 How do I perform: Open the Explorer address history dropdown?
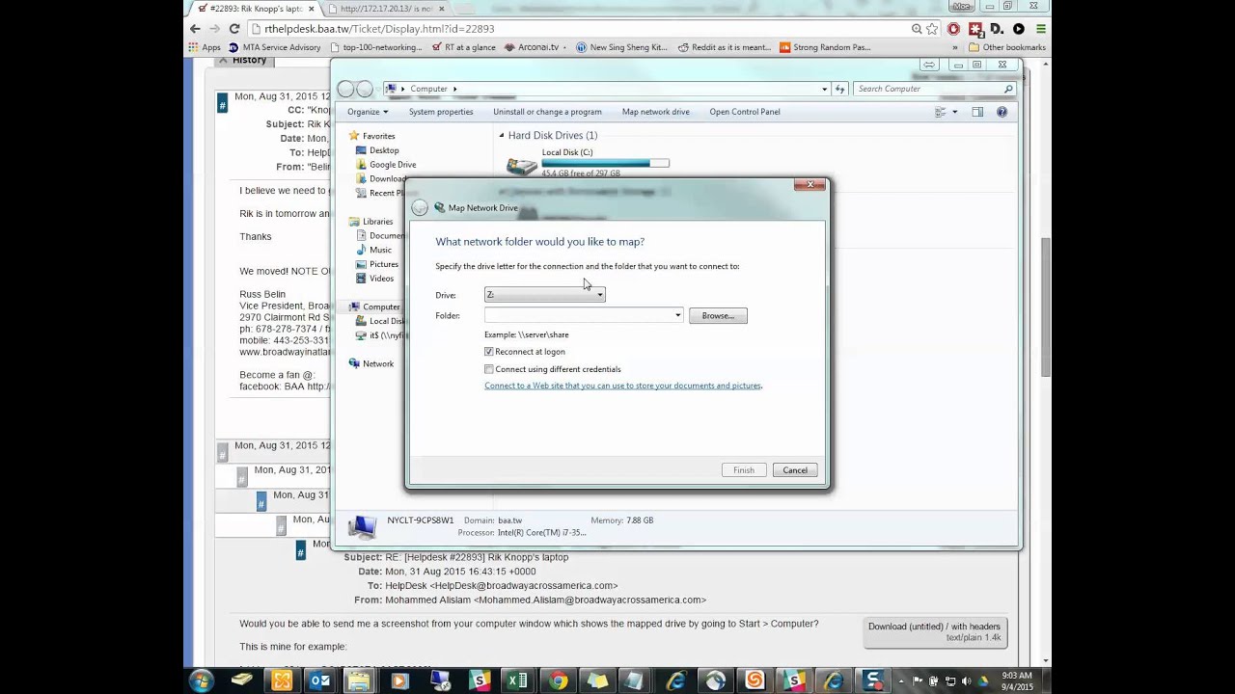pyautogui.click(x=825, y=89)
